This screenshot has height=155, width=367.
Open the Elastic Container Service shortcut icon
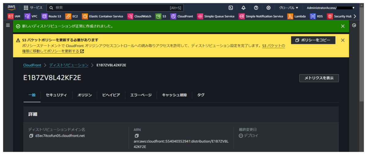pos(85,16)
